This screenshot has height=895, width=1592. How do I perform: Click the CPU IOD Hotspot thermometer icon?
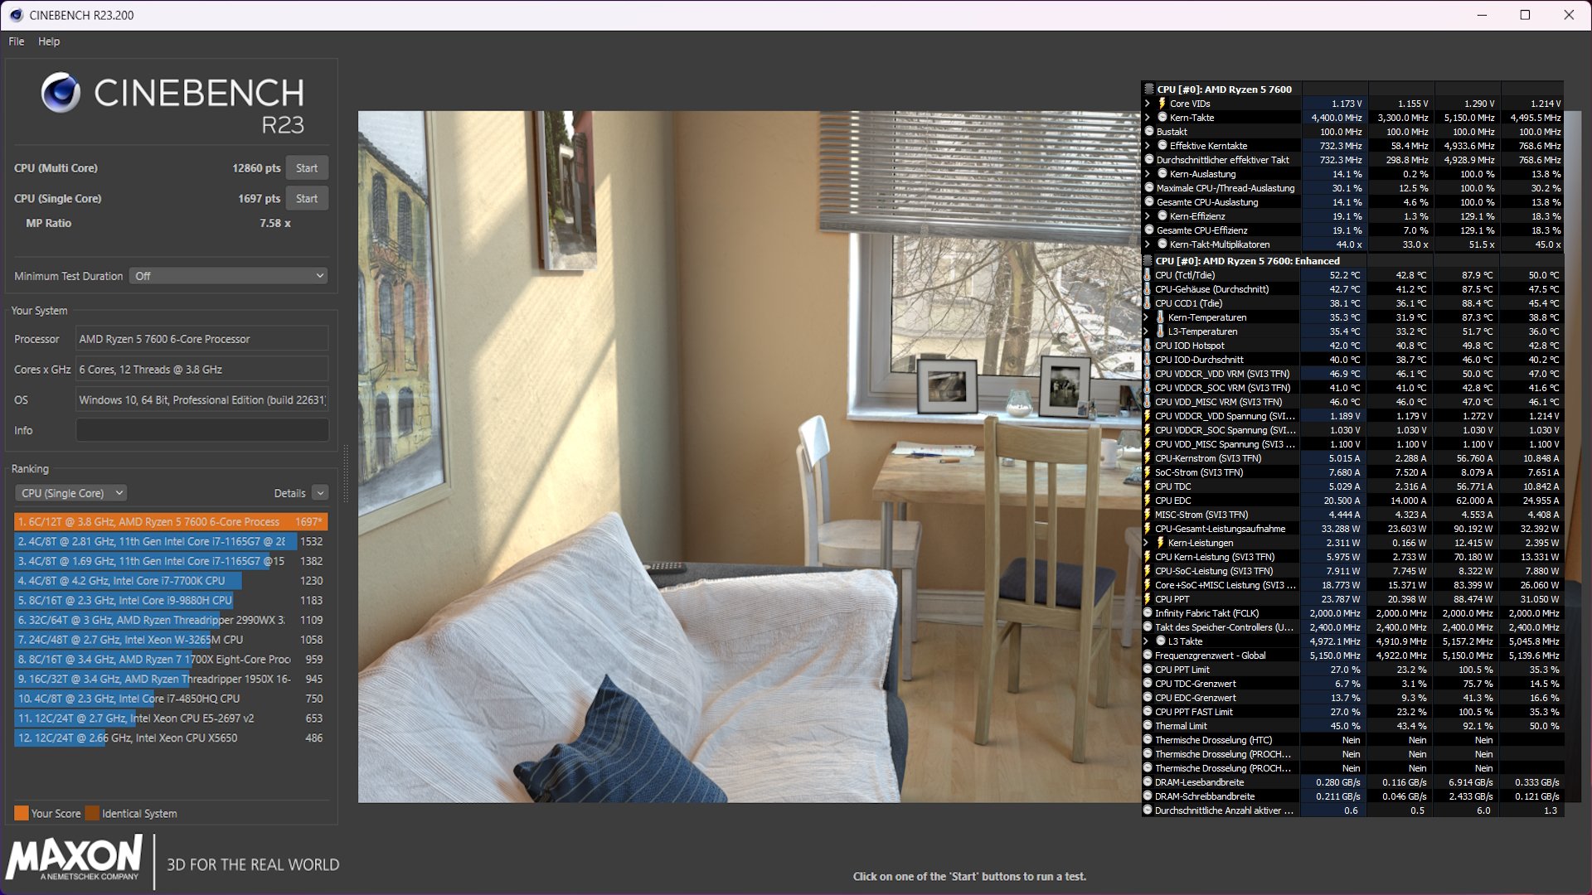click(1148, 346)
